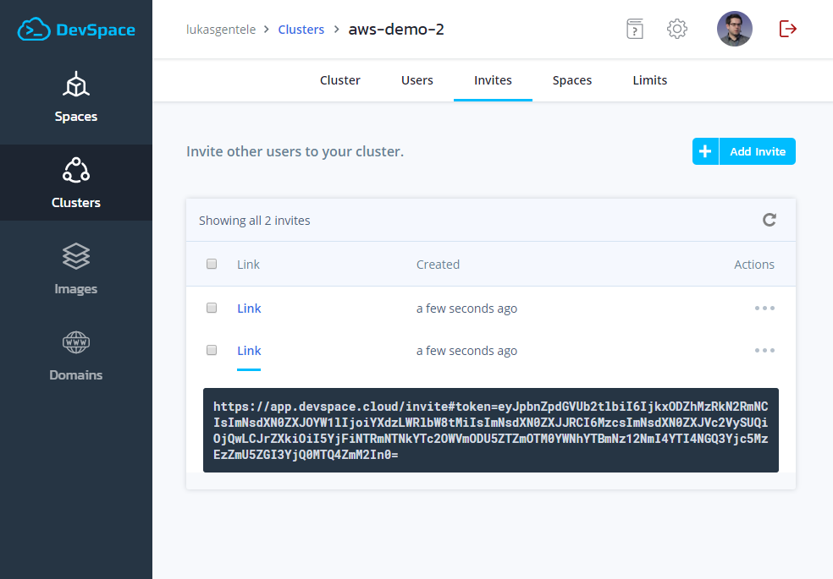Click first row's 'a few seconds ago'
Image resolution: width=833 pixels, height=579 pixels.
[466, 309]
